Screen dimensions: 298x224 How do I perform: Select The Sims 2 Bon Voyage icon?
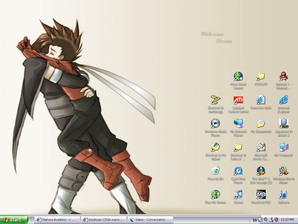pos(261,171)
